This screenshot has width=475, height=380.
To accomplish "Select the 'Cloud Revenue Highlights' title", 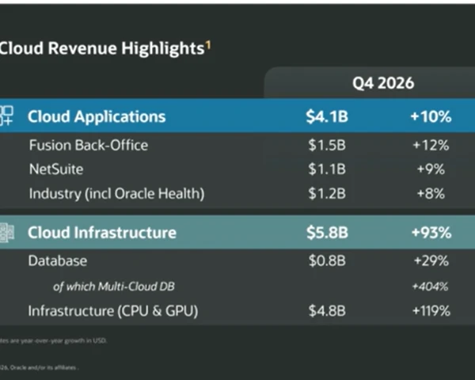I will 102,48.
